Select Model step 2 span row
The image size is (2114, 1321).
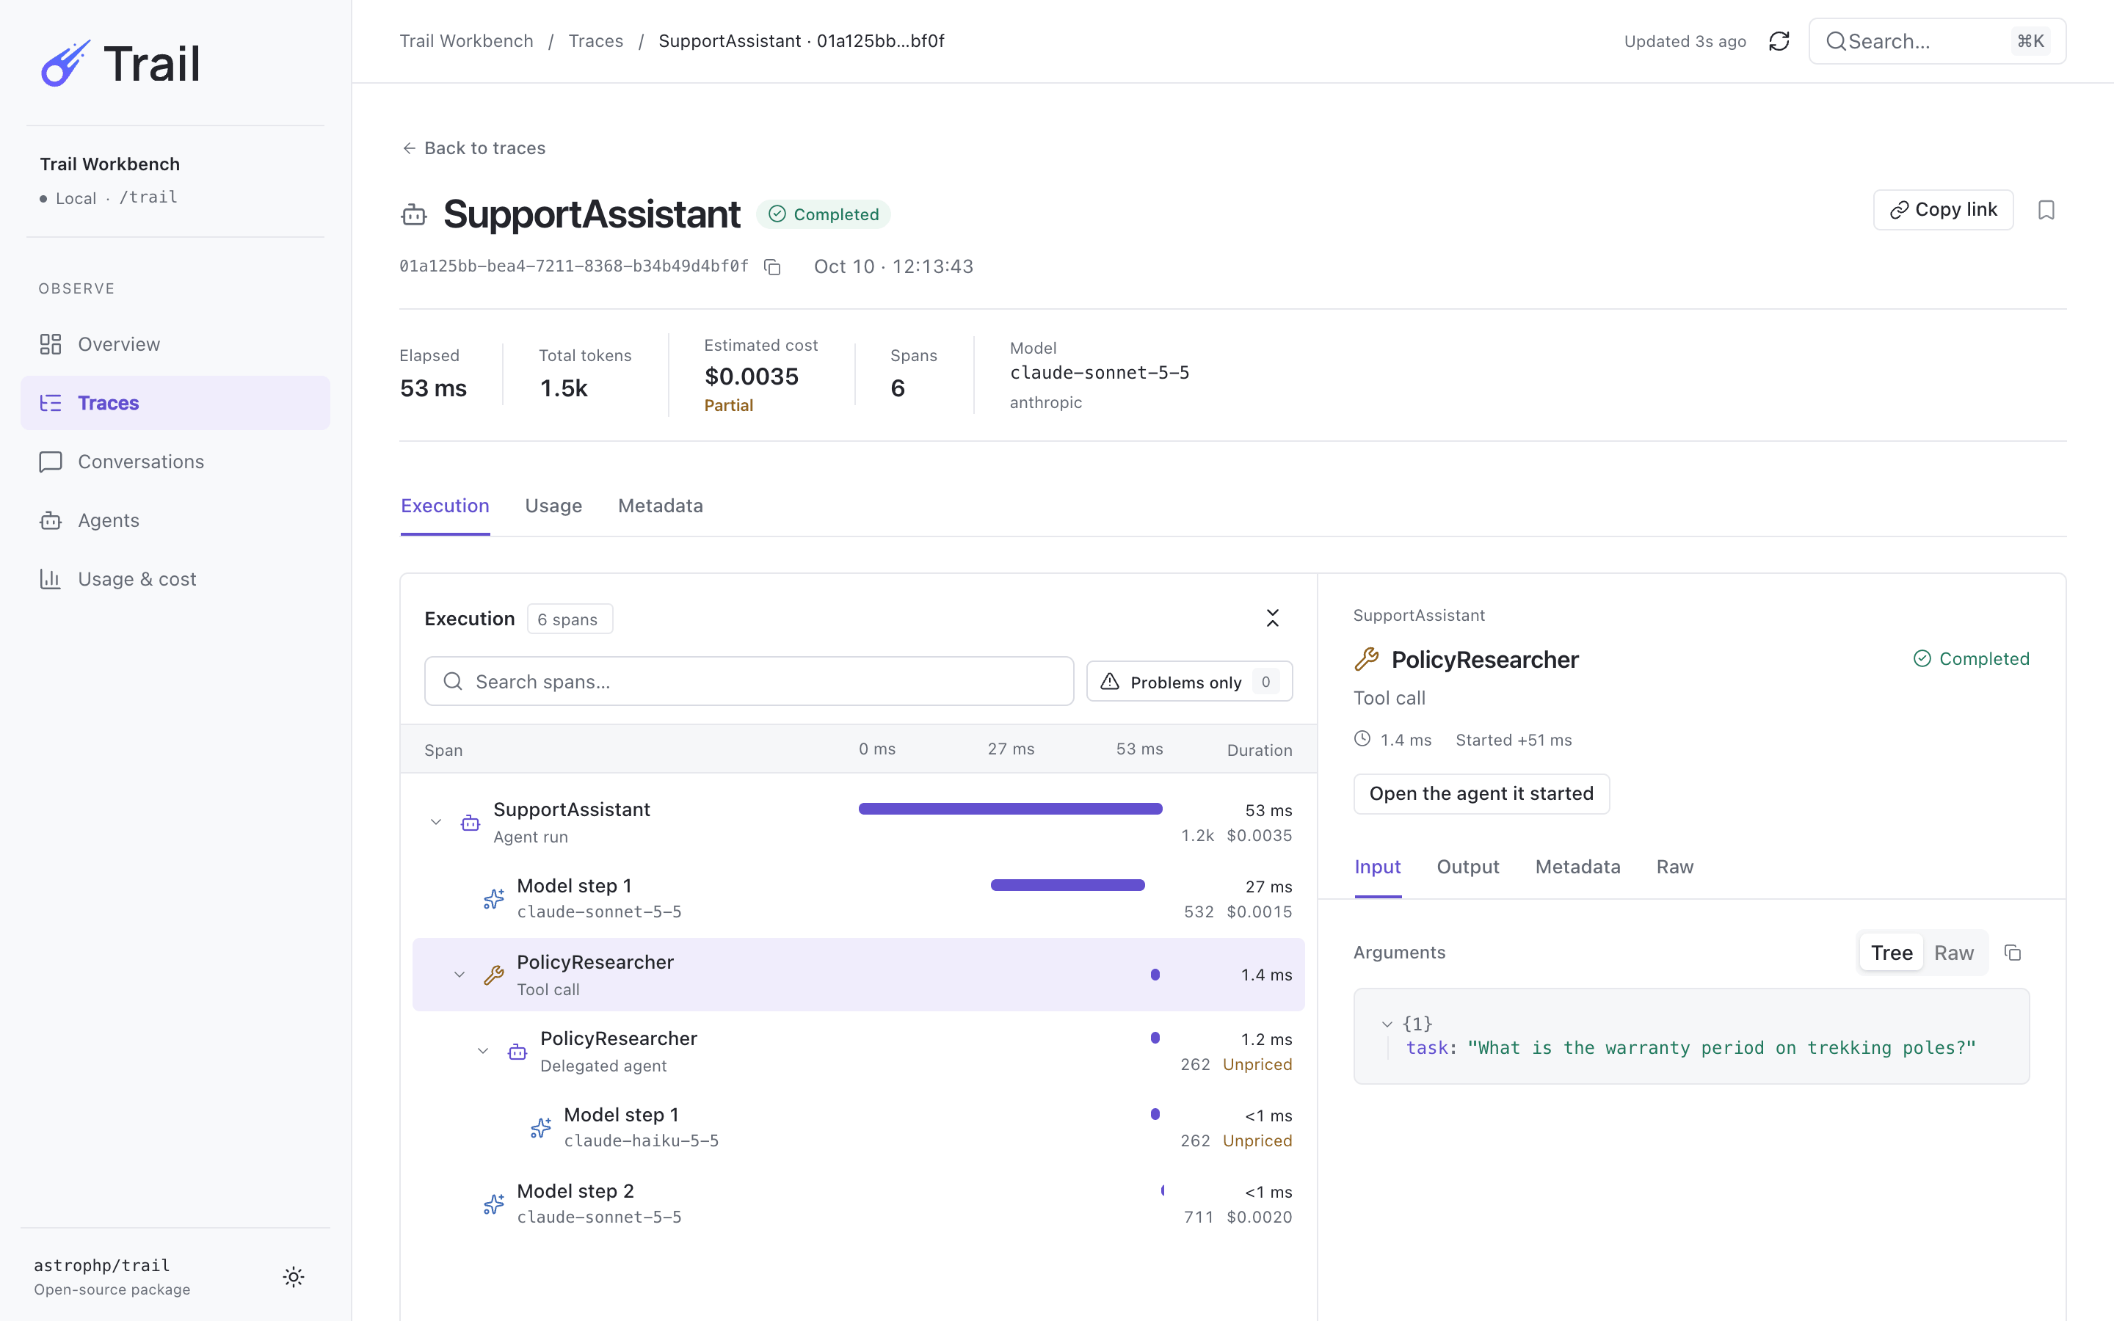[858, 1204]
